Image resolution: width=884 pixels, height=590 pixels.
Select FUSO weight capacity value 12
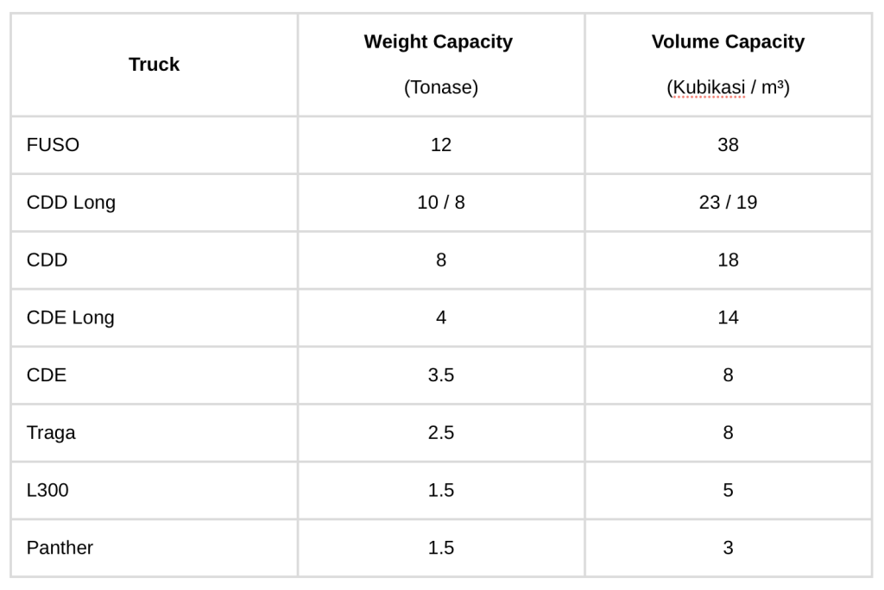pyautogui.click(x=441, y=145)
